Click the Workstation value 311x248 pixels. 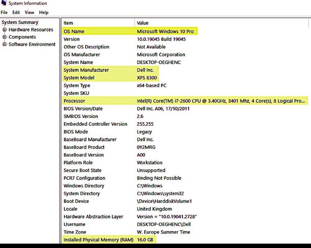click(150, 163)
